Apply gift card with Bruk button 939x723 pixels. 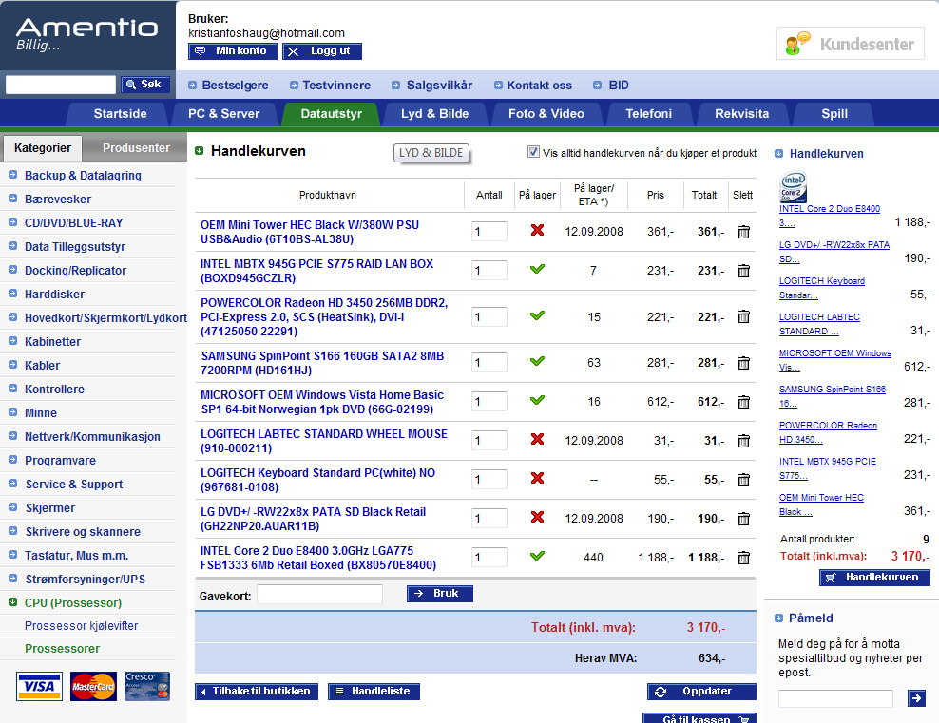(439, 593)
